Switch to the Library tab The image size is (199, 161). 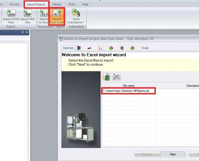click(57, 4)
